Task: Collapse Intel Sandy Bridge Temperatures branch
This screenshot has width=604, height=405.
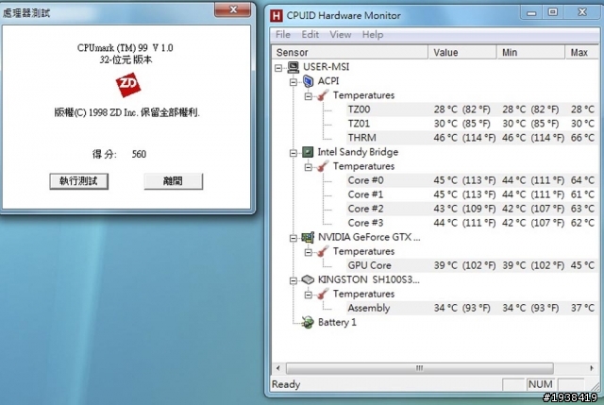Action: 309,167
